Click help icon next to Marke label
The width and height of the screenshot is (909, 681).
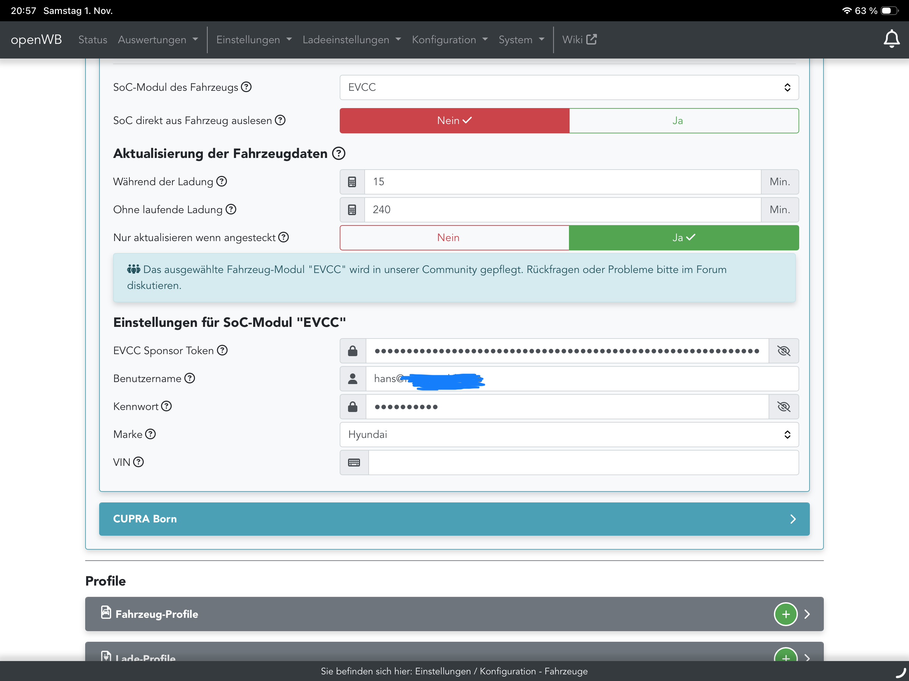[x=151, y=434]
